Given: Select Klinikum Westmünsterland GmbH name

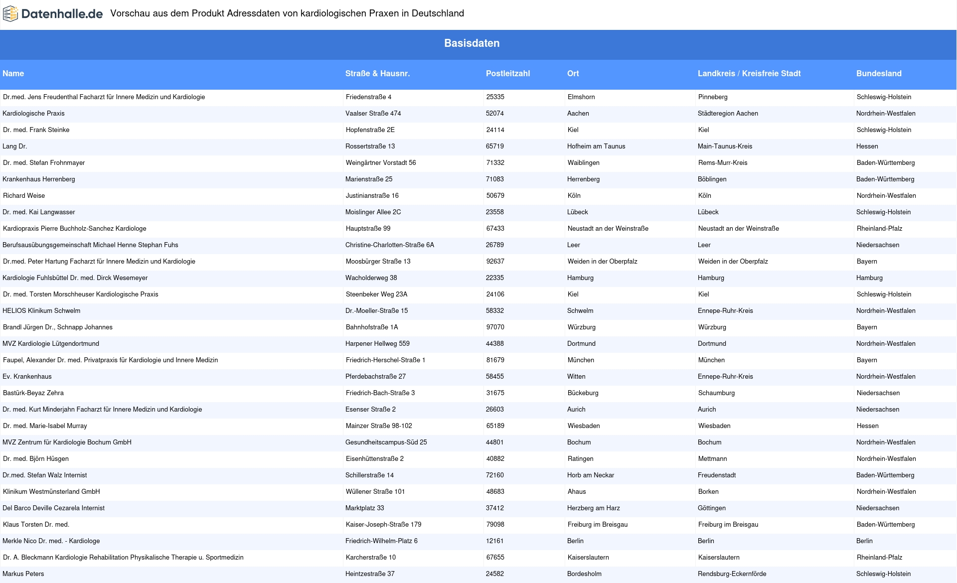Looking at the screenshot, I should (x=51, y=492).
